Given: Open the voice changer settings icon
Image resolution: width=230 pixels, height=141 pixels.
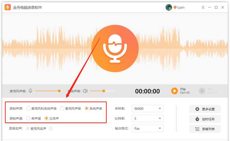Looking at the screenshot, I should pyautogui.click(x=51, y=129).
